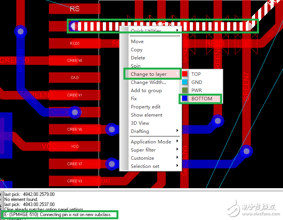Viewport: 283px width, 220px height.
Task: Expand the Drafting submenu
Action: pyautogui.click(x=155, y=131)
